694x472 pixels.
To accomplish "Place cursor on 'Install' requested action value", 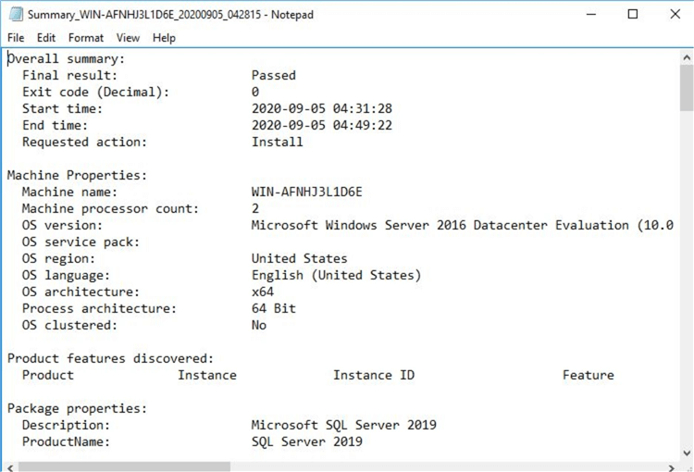I will coord(278,142).
